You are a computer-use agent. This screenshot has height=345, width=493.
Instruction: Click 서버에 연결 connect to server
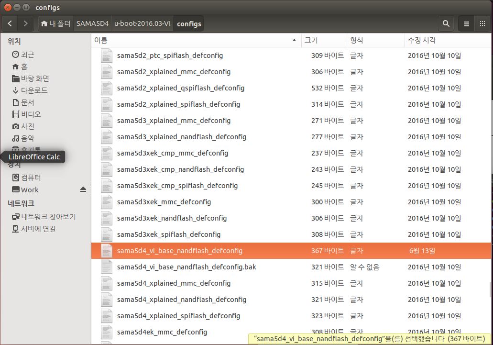[x=38, y=229]
